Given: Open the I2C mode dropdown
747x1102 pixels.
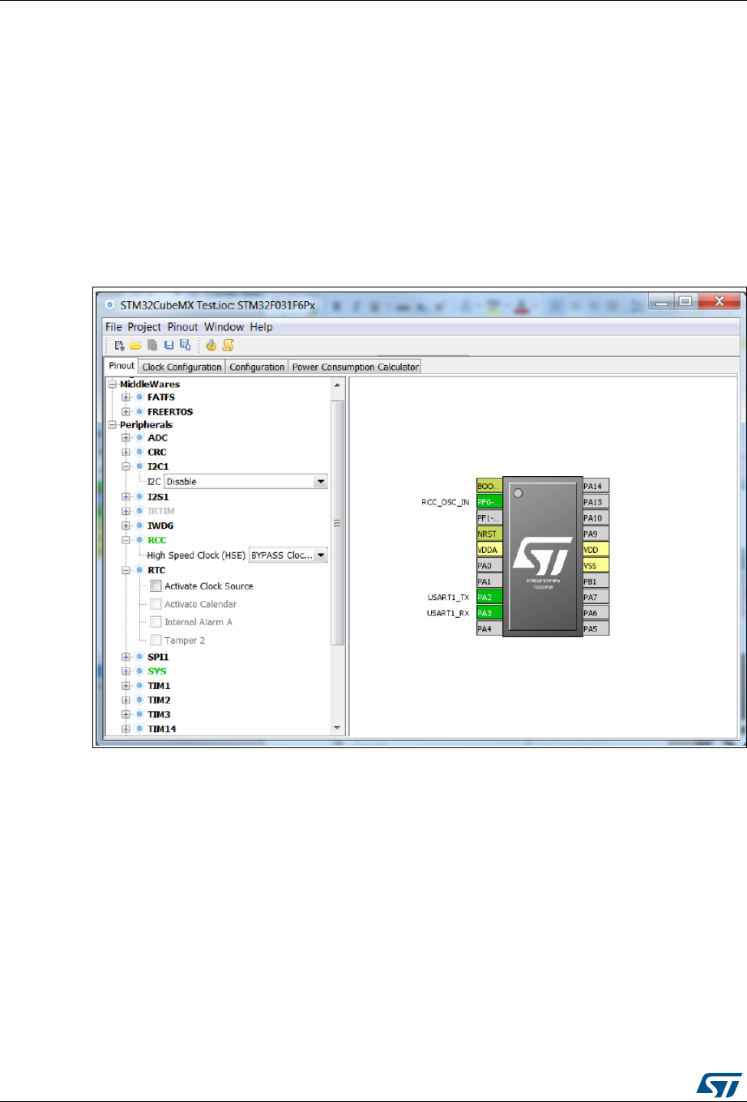Looking at the screenshot, I should point(245,482).
